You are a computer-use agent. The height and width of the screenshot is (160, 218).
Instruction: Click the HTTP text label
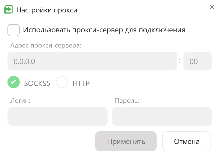(x=81, y=83)
